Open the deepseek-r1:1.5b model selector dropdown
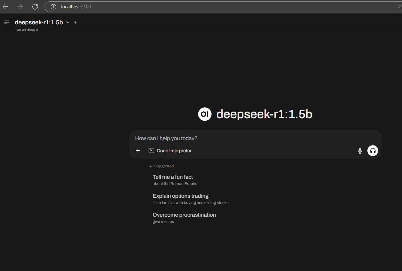 tap(39, 22)
